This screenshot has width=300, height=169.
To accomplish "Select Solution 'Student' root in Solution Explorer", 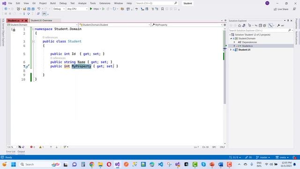I will (x=253, y=35).
